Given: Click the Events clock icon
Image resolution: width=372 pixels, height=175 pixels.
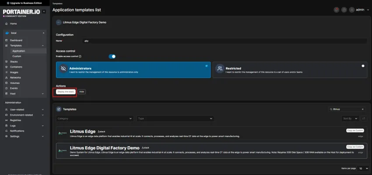Looking at the screenshot, I should pos(7,88).
